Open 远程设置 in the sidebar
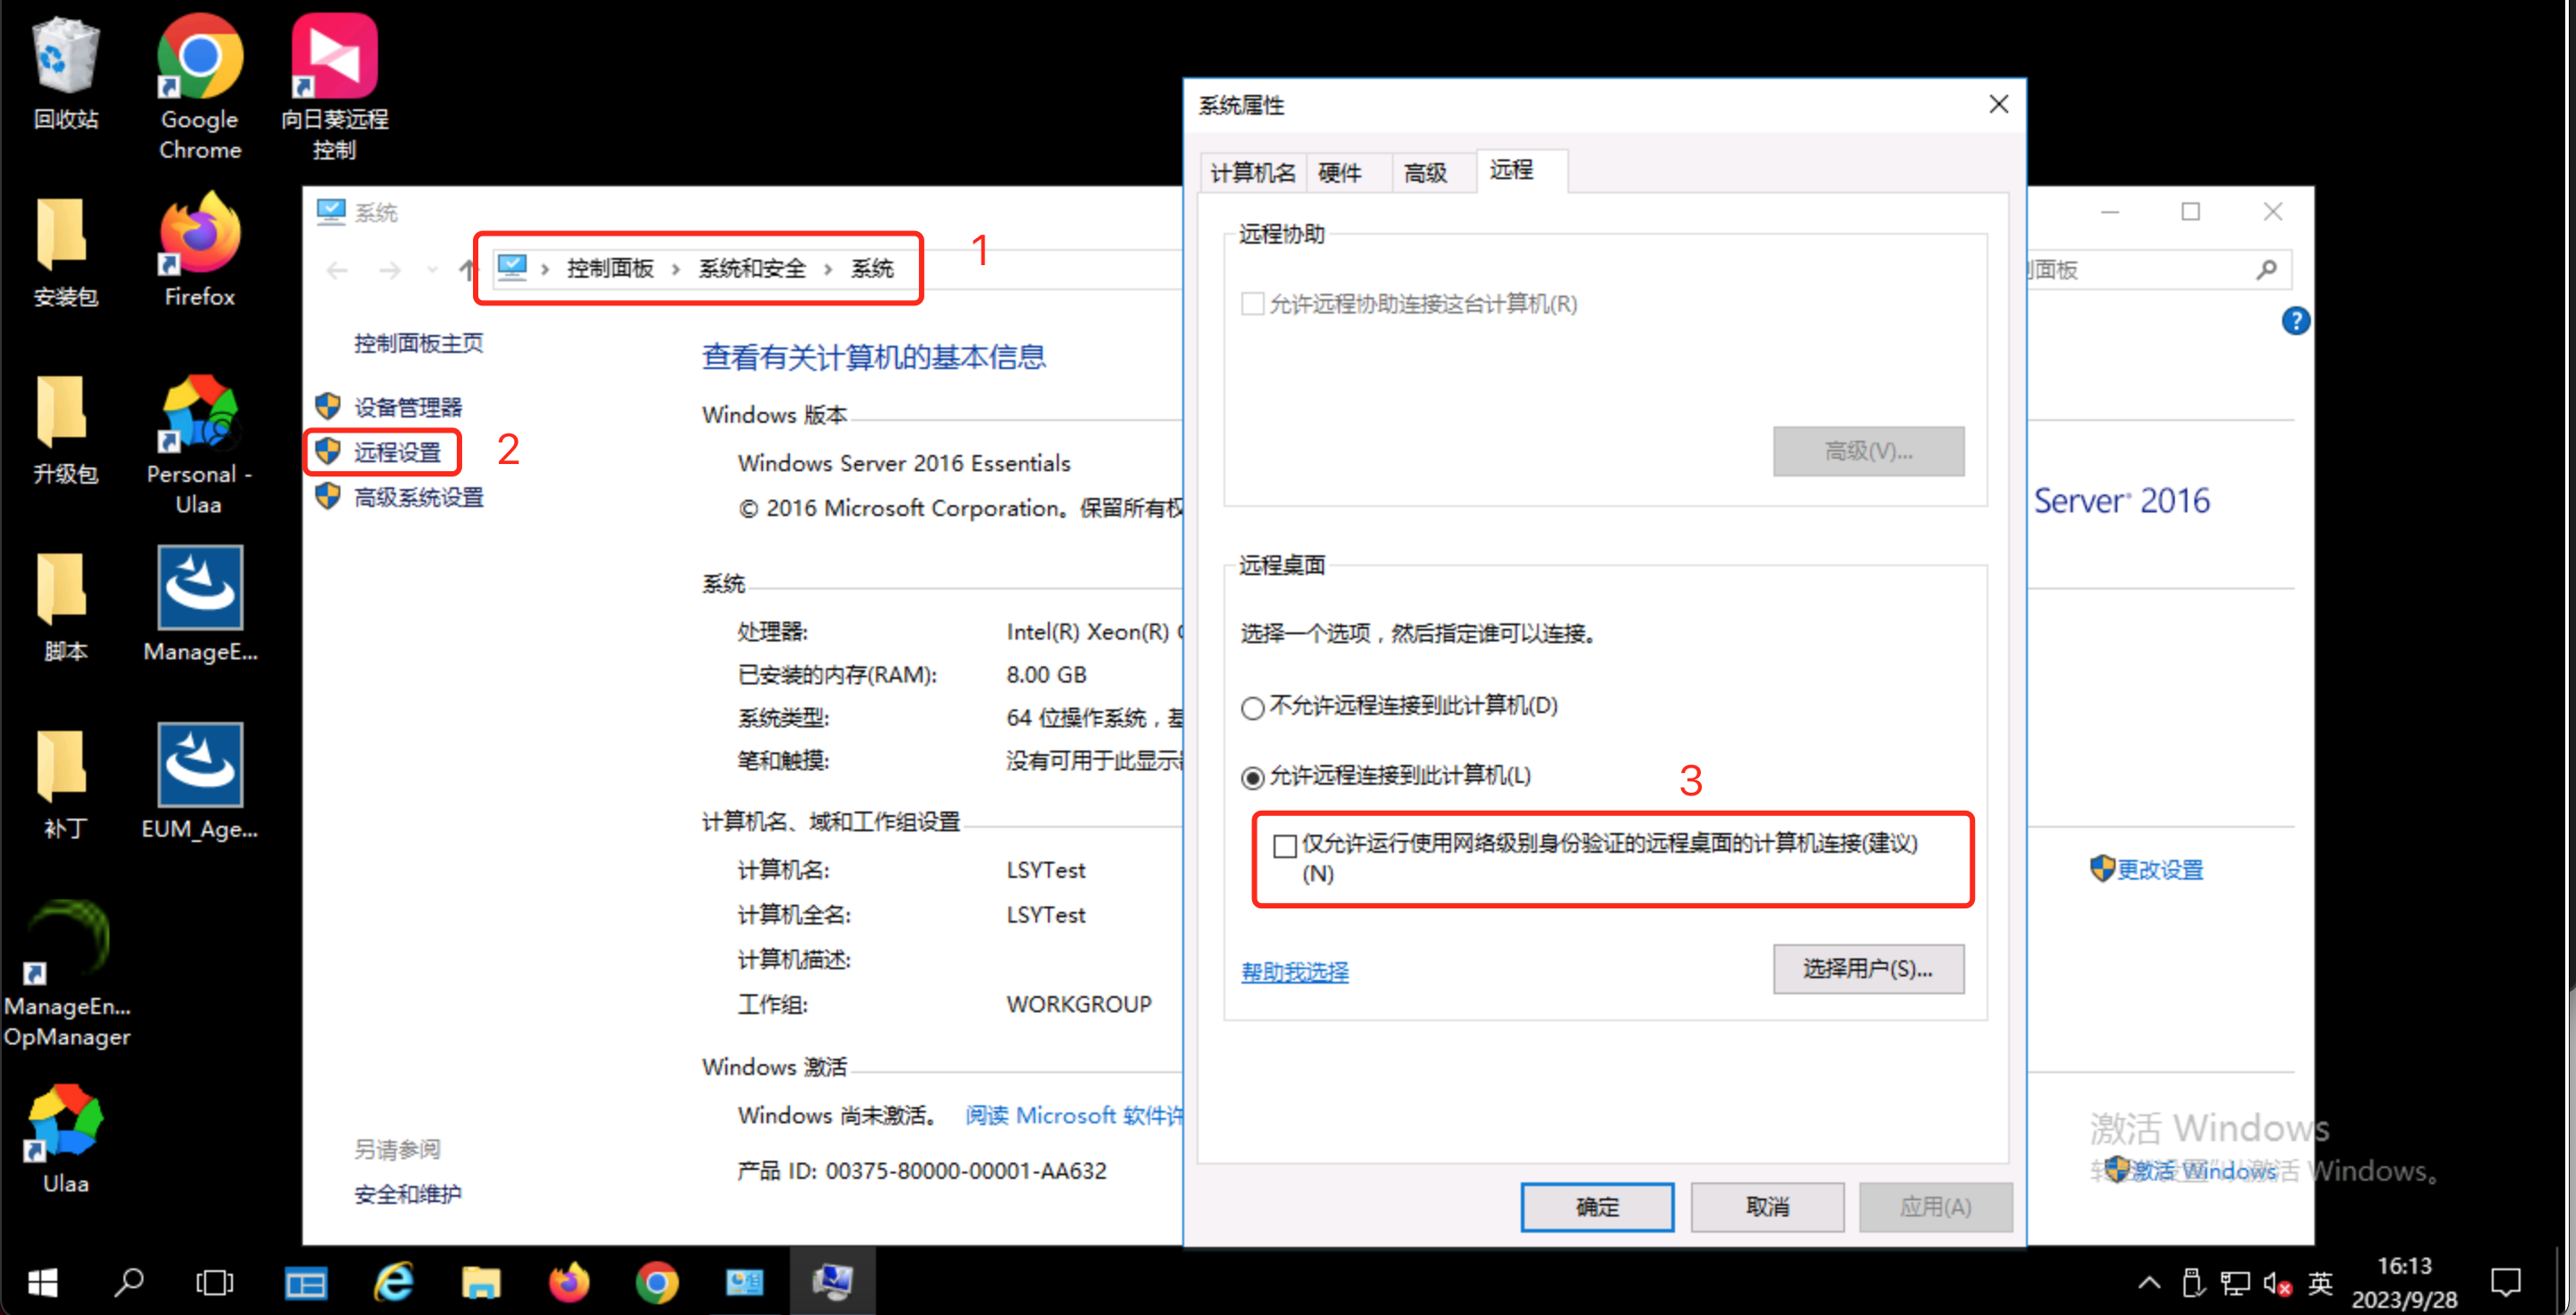The image size is (2576, 1315). (x=397, y=453)
